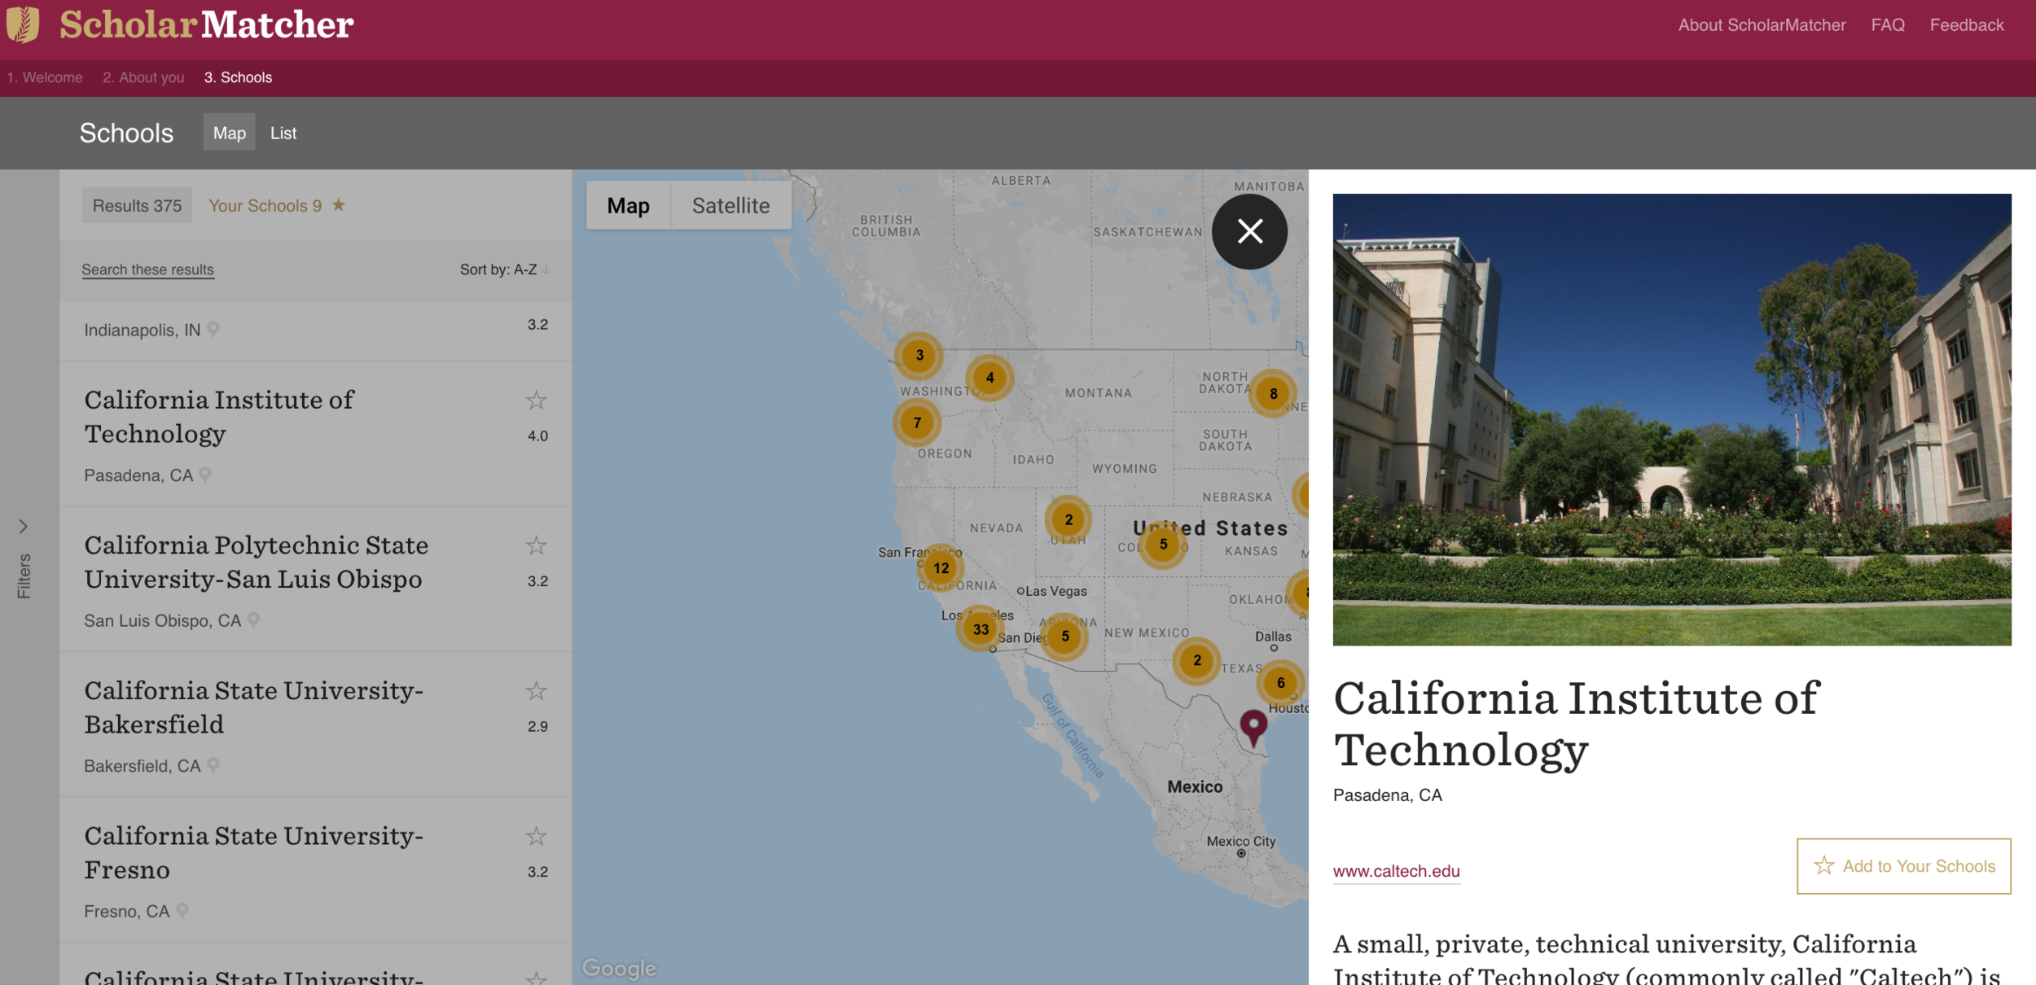Image resolution: width=2036 pixels, height=985 pixels.
Task: Click the ScholarMatcher wheat logo icon
Action: [x=23, y=24]
